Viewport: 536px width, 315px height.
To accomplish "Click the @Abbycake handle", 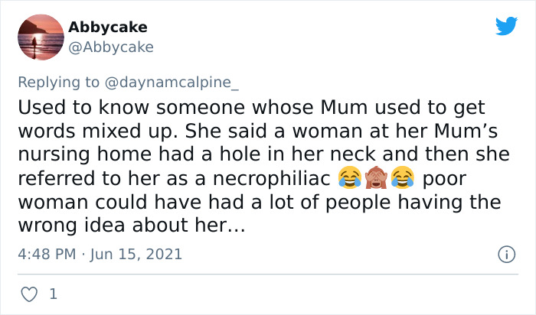I will [110, 47].
